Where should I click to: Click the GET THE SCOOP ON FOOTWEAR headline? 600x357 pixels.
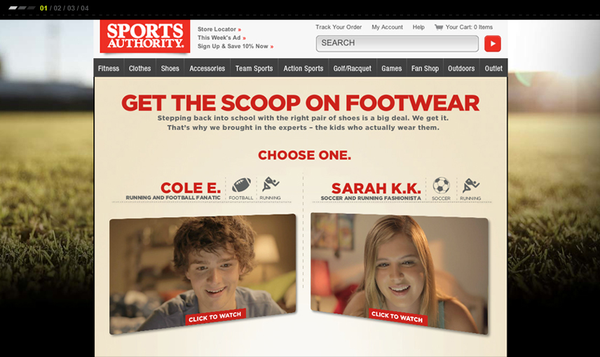301,103
